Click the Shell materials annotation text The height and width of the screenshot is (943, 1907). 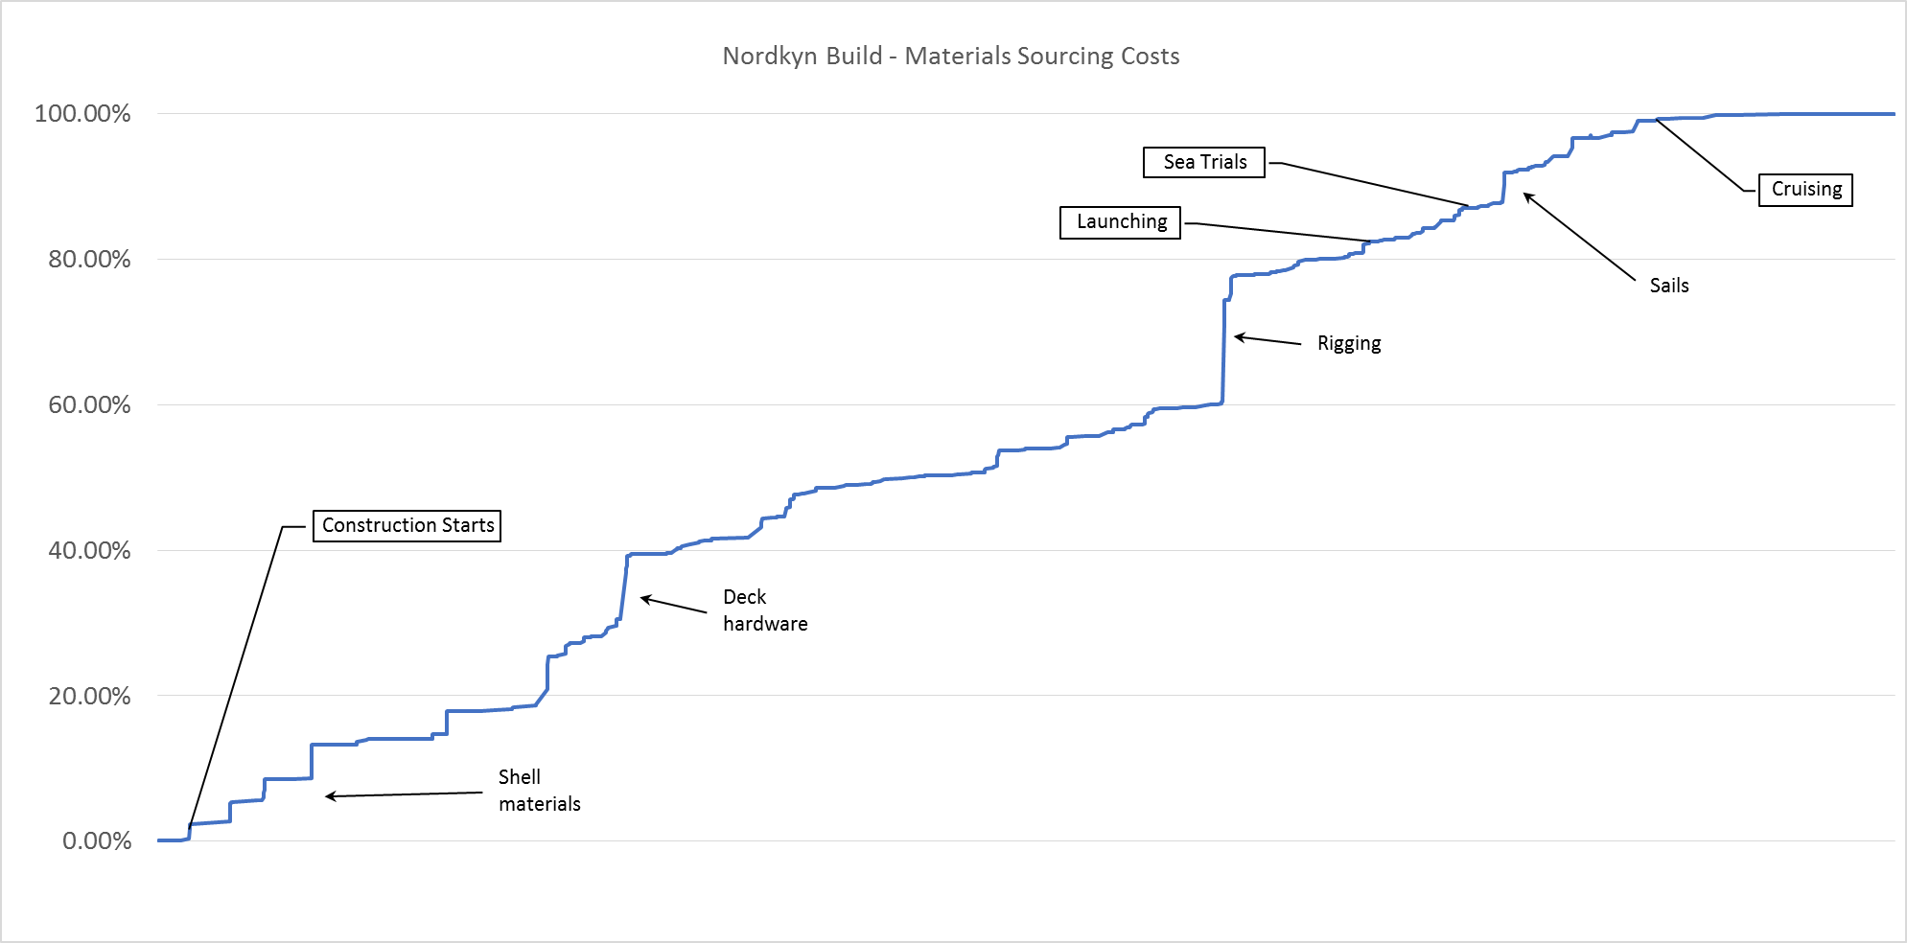click(540, 791)
